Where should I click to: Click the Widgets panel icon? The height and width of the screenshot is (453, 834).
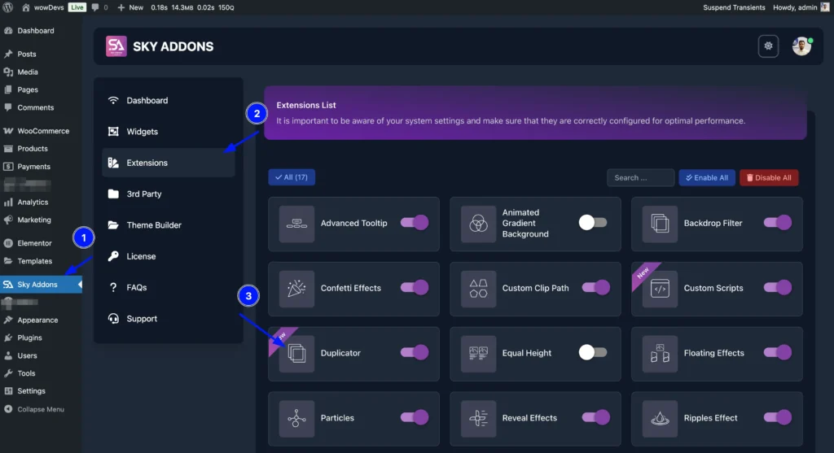(113, 132)
